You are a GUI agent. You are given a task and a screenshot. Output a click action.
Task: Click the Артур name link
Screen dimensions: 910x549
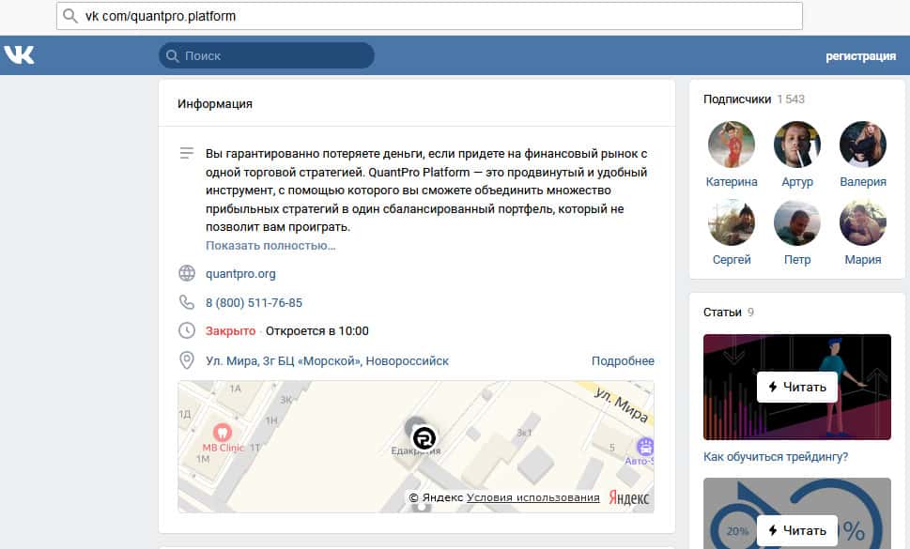796,181
